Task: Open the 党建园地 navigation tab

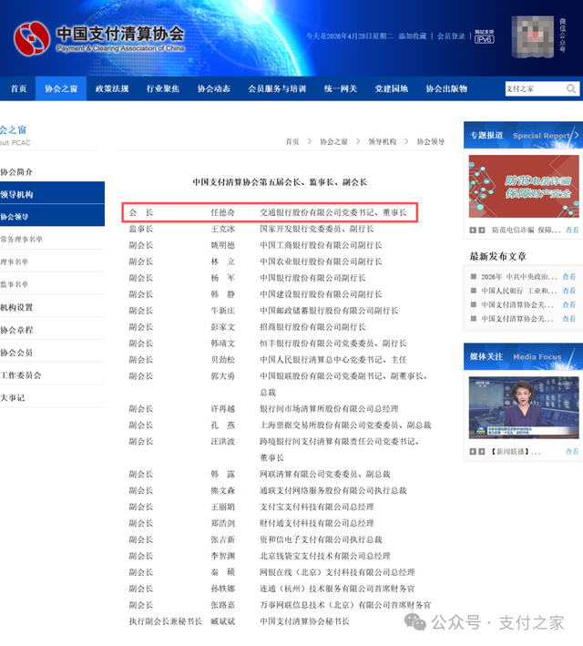Action: 392,88
